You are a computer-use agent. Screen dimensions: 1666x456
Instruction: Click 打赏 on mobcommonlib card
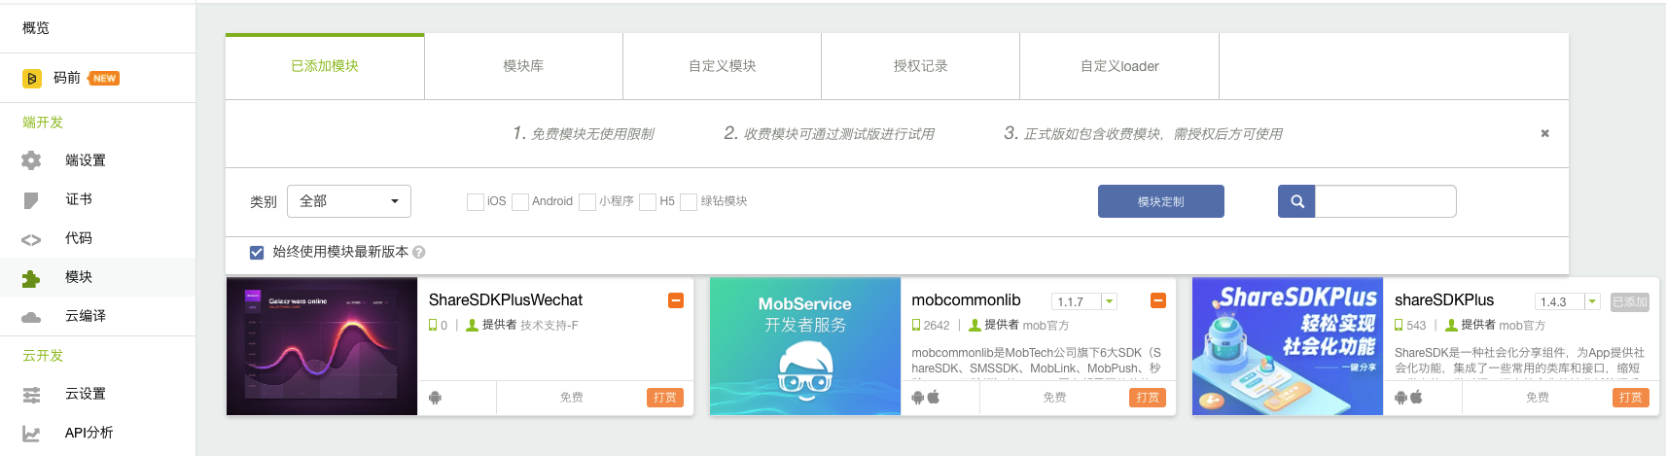[x=1148, y=398]
